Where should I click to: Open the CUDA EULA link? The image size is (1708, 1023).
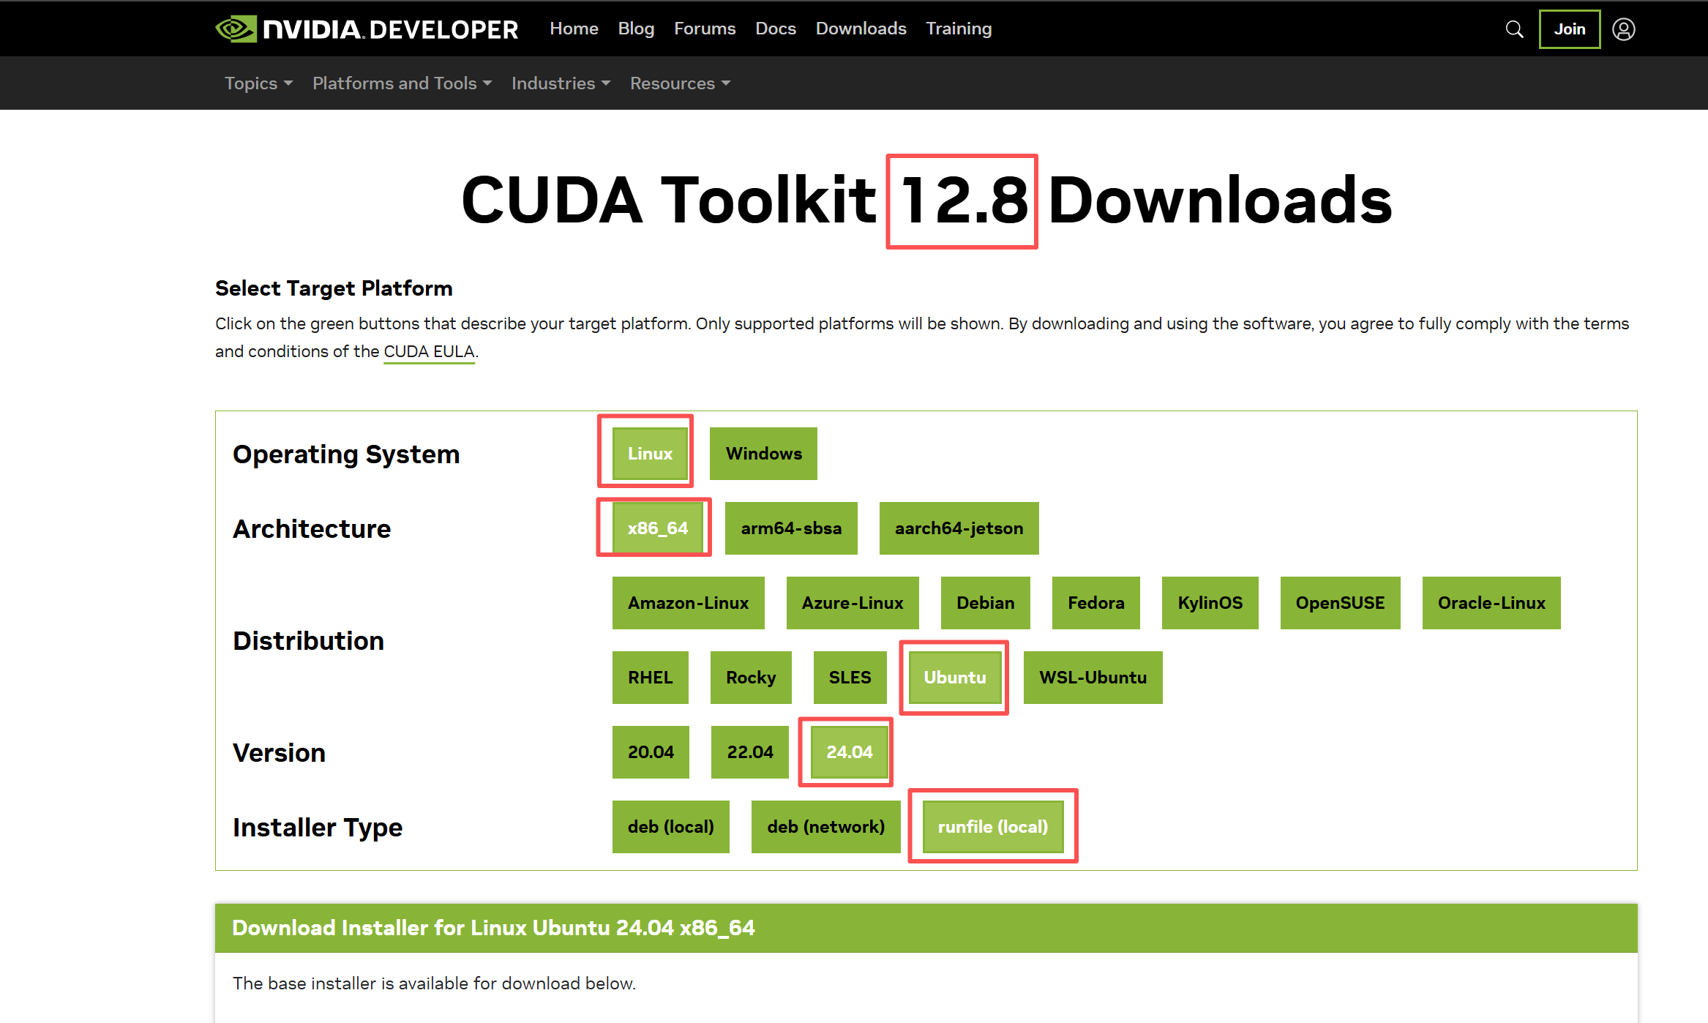[x=429, y=351]
